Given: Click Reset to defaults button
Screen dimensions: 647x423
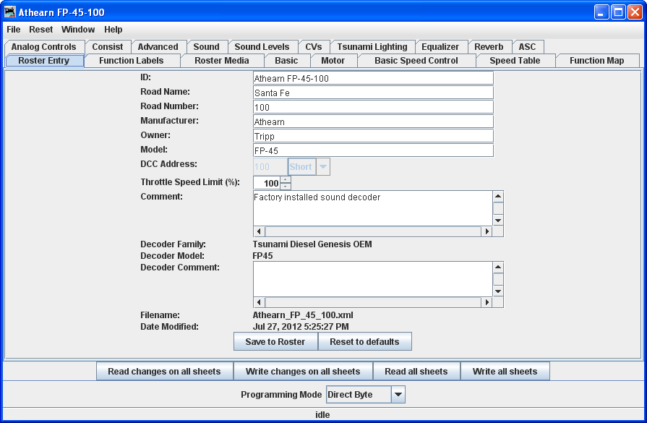Looking at the screenshot, I should [x=364, y=342].
